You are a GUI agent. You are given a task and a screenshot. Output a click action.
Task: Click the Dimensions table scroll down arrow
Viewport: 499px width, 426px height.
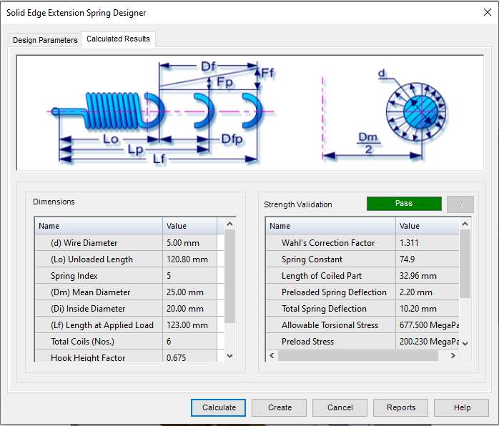[229, 356]
